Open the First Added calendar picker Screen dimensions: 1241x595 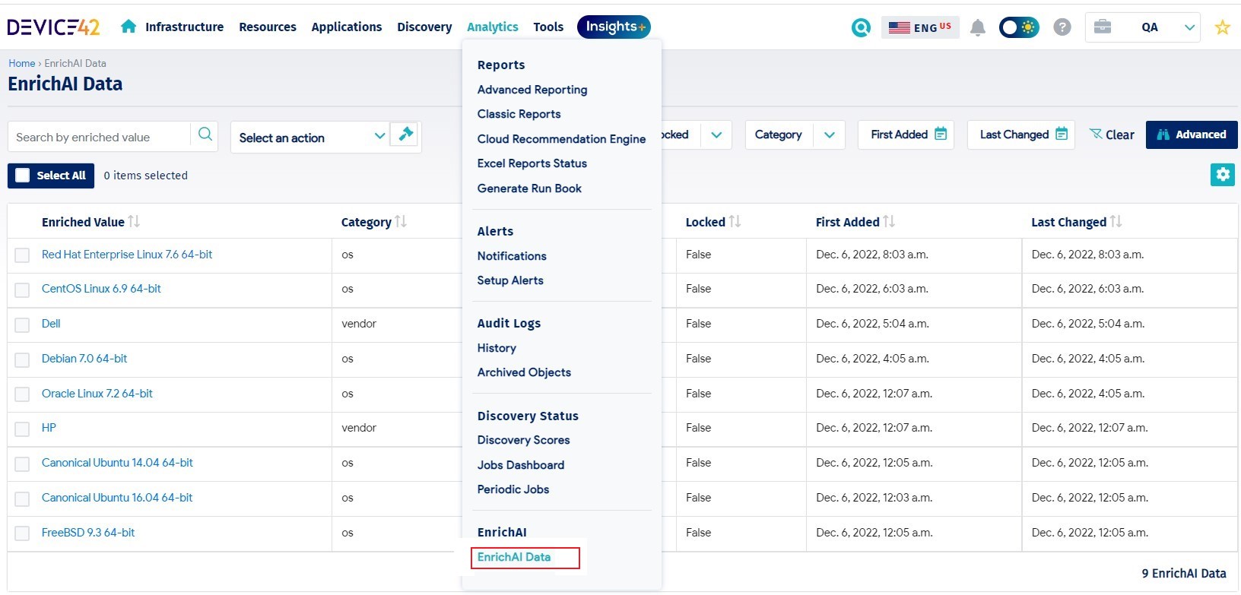[941, 135]
